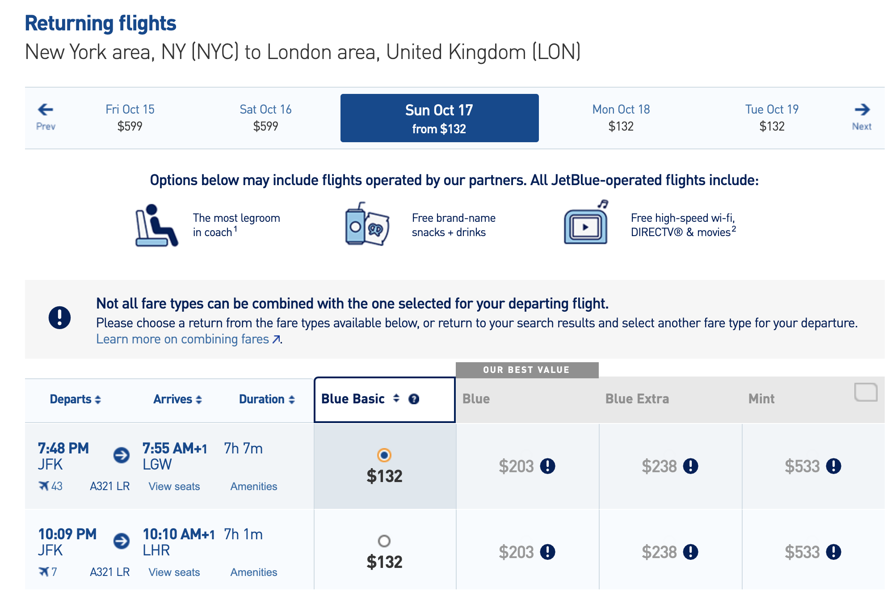Image resolution: width=891 pixels, height=601 pixels.
Task: Select $132 Blue Basic radio for 10:09 PM flight
Action: 384,541
